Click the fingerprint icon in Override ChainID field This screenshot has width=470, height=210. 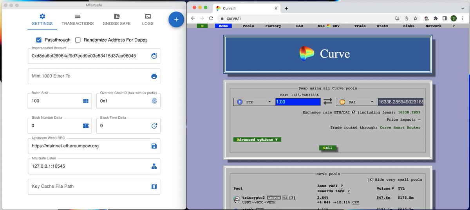154,101
